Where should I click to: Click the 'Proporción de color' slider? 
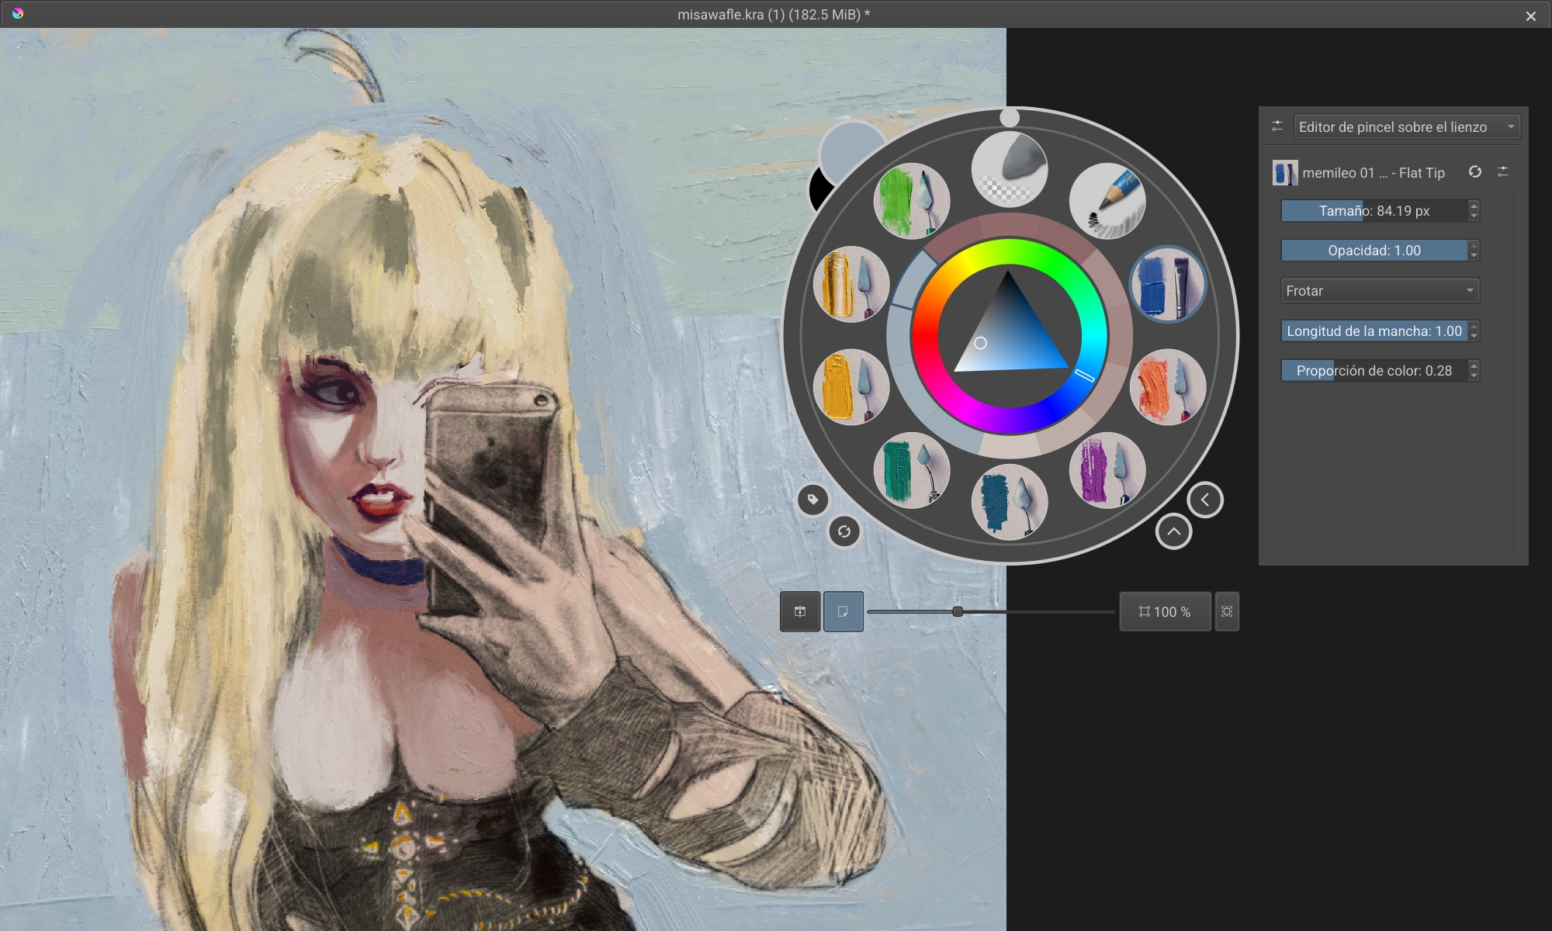(1374, 371)
